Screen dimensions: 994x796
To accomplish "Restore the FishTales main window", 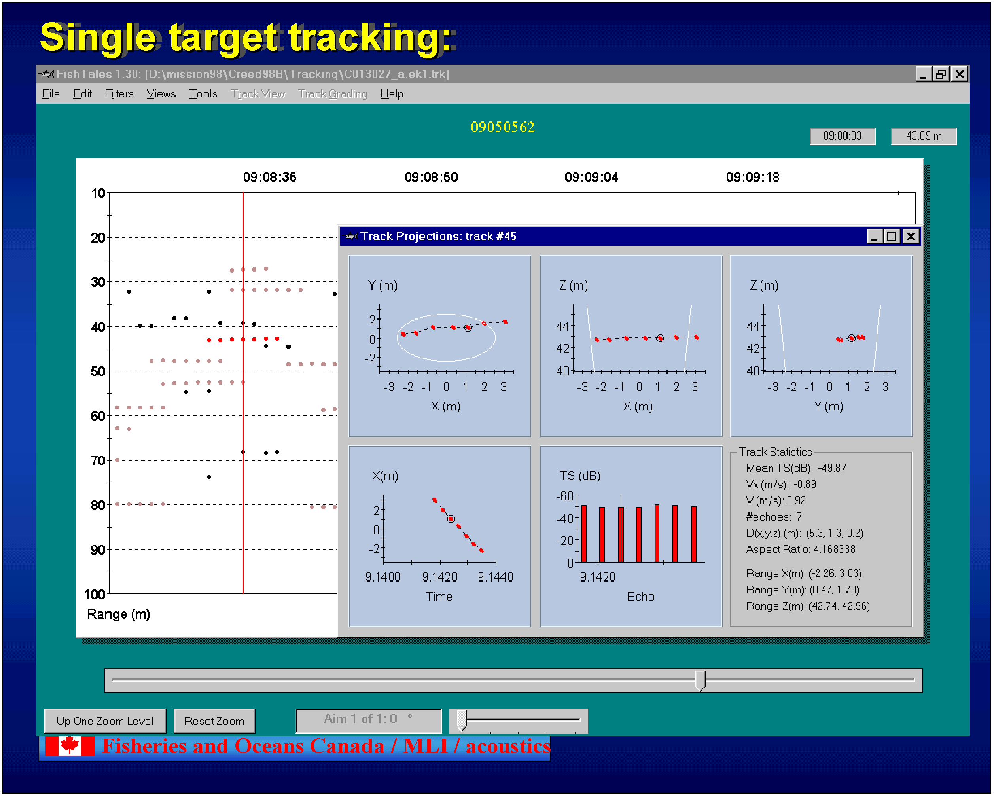I will pos(941,74).
